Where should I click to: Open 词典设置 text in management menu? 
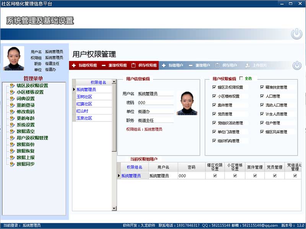coord(26,98)
